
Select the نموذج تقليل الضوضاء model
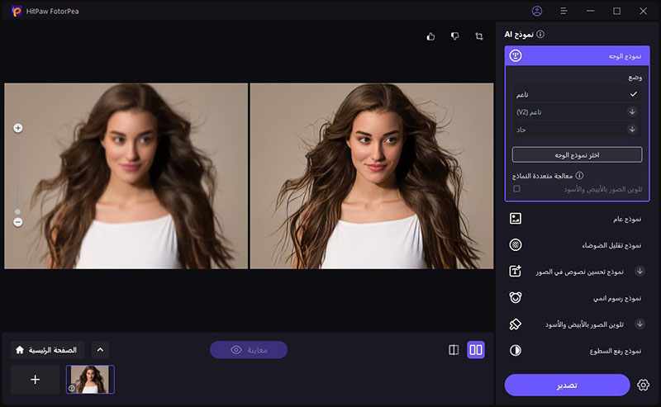(x=578, y=245)
